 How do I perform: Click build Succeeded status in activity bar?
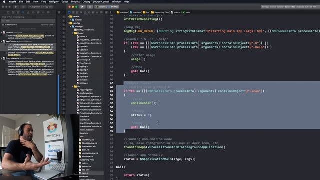pos(290,7)
